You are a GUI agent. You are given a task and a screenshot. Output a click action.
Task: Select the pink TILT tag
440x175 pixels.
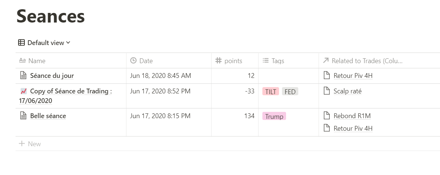[x=271, y=92]
